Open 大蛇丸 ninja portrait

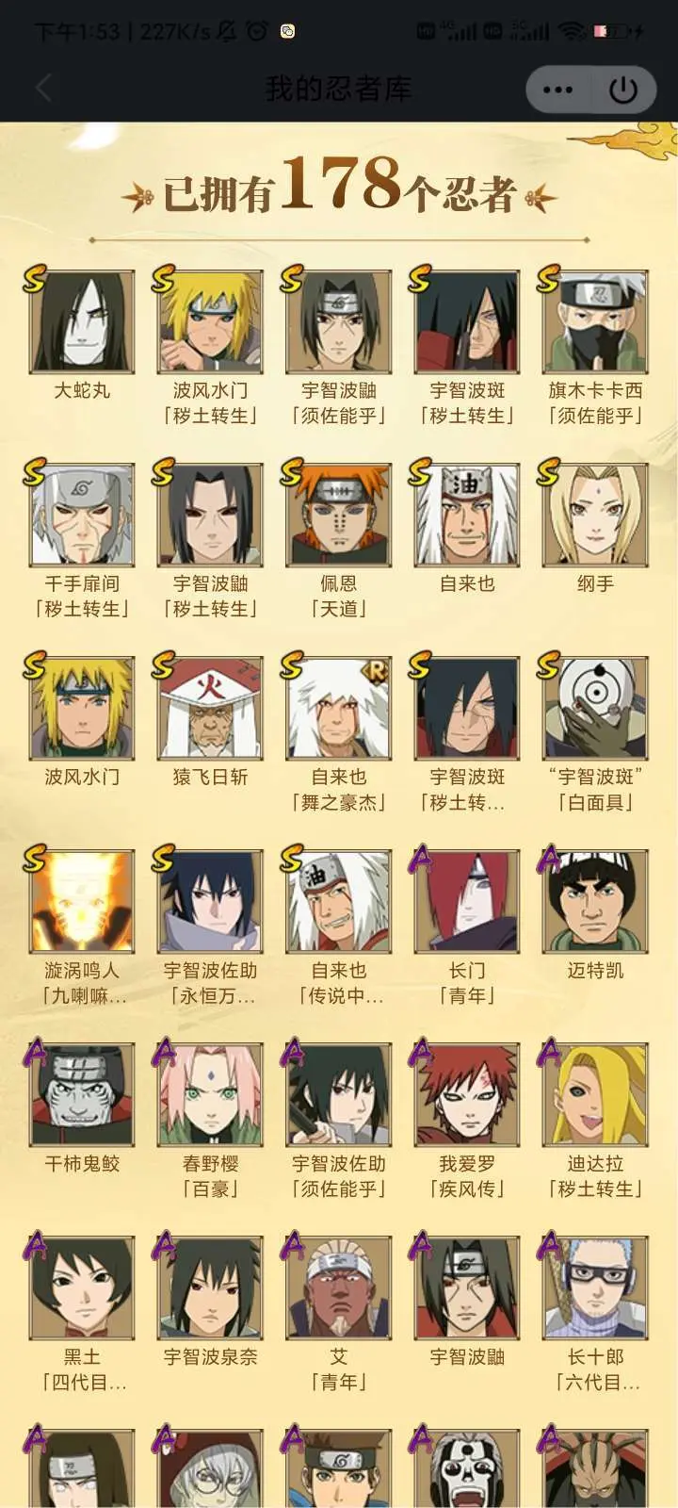[82, 322]
